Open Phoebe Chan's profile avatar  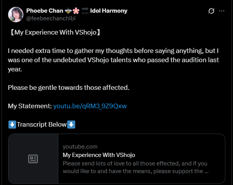pos(16,15)
